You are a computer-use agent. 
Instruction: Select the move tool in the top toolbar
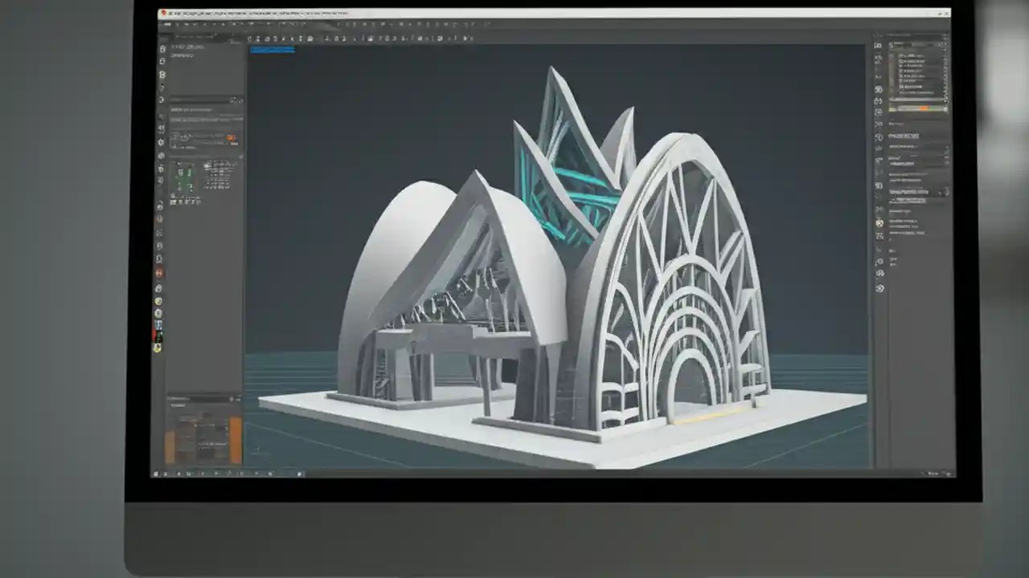click(265, 37)
